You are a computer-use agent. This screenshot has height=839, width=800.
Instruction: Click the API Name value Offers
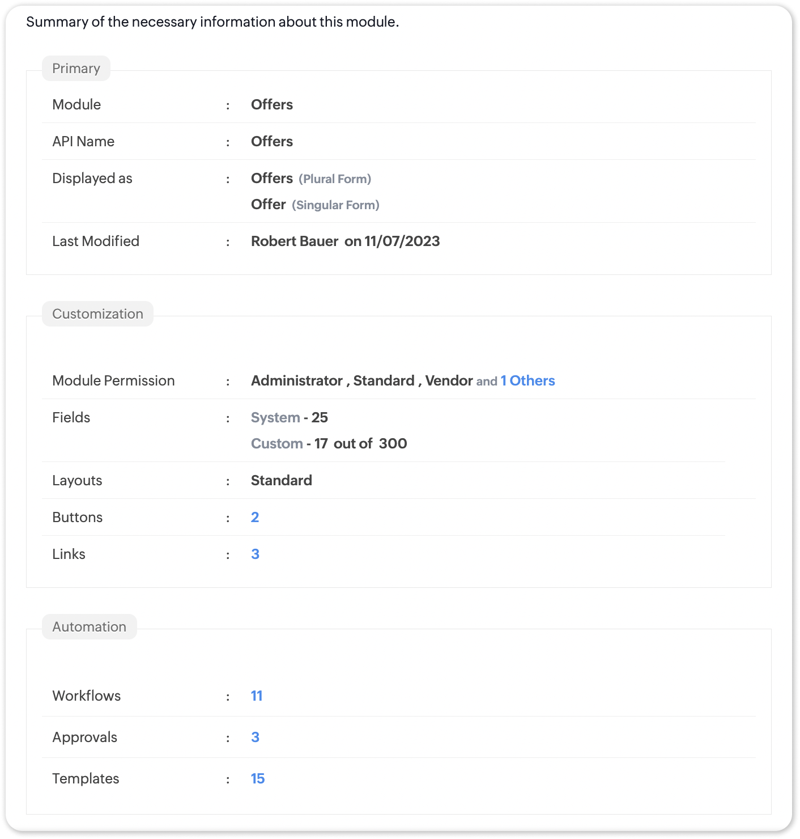tap(272, 142)
